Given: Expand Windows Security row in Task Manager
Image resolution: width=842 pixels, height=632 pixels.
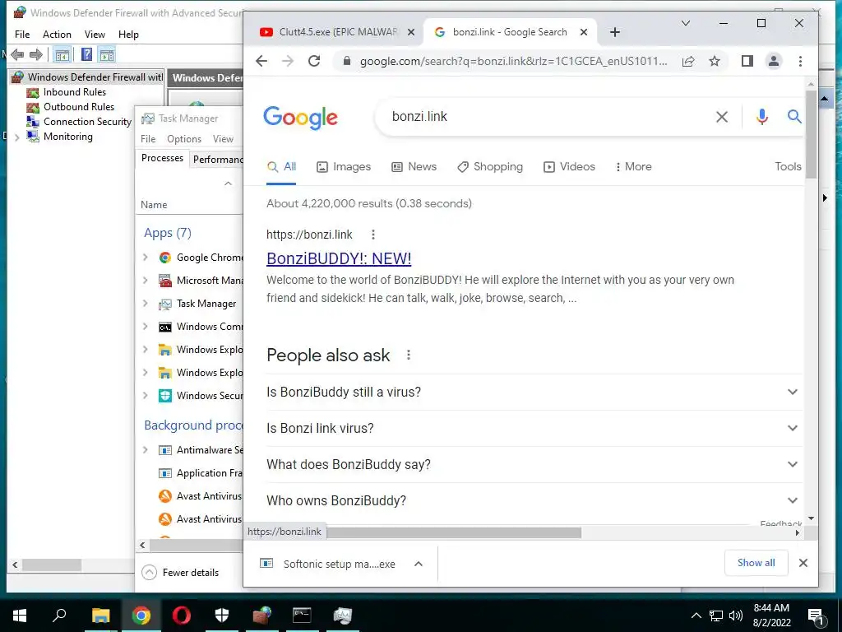Looking at the screenshot, I should [x=146, y=396].
